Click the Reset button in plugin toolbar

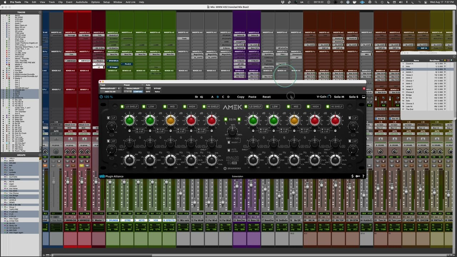267,97
